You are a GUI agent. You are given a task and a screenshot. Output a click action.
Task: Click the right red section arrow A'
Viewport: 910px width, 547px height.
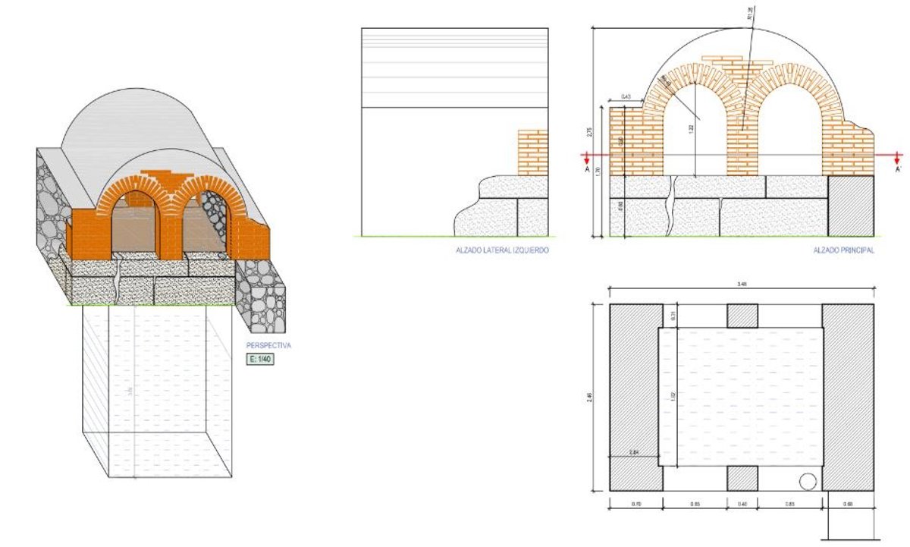[x=897, y=158]
